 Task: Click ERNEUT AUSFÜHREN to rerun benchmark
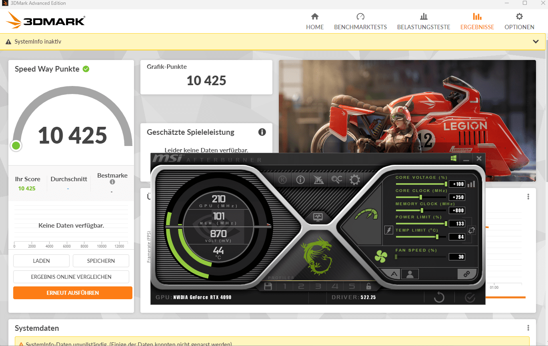(73, 293)
